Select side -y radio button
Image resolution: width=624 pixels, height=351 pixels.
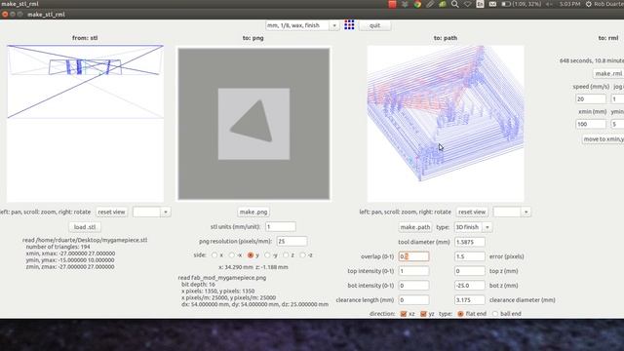click(x=267, y=255)
